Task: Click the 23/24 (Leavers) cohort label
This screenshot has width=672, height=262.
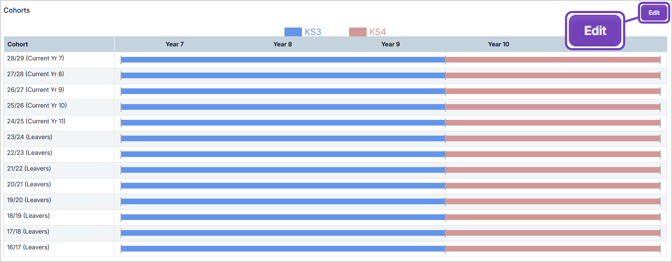Action: pyautogui.click(x=29, y=137)
